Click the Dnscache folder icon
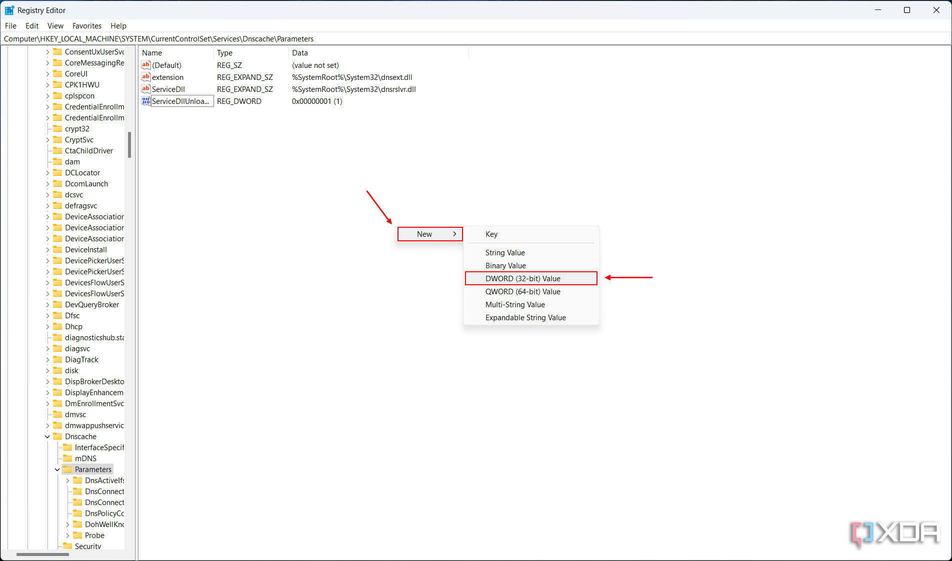The height and width of the screenshot is (561, 952). click(57, 436)
